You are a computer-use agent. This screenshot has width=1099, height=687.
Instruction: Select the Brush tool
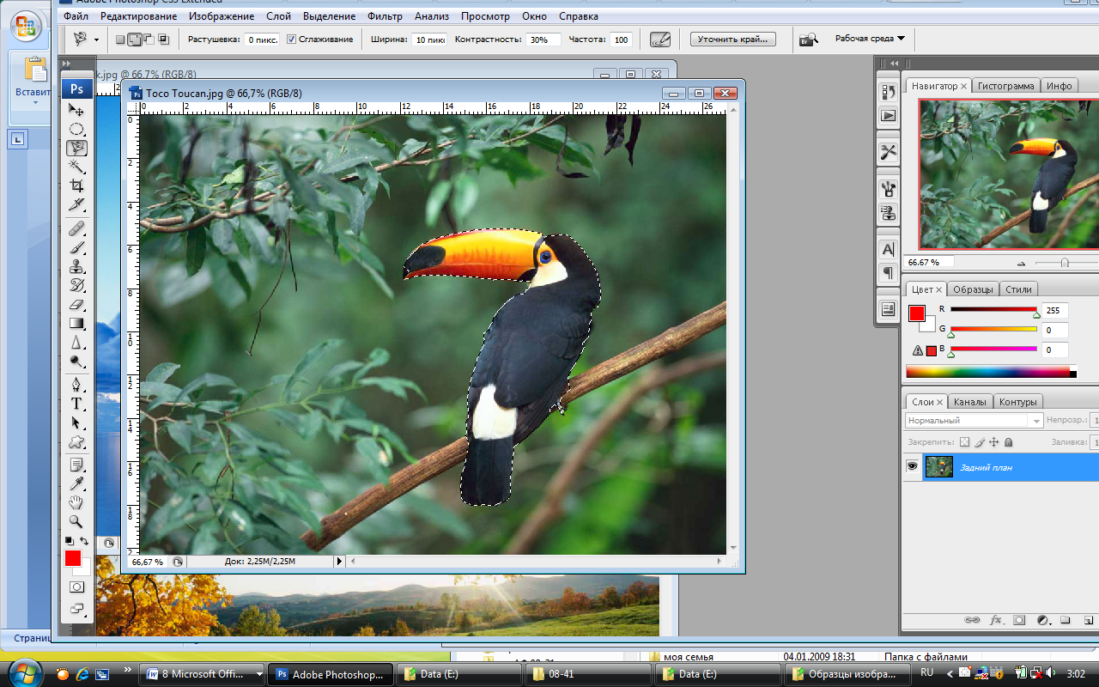76,248
